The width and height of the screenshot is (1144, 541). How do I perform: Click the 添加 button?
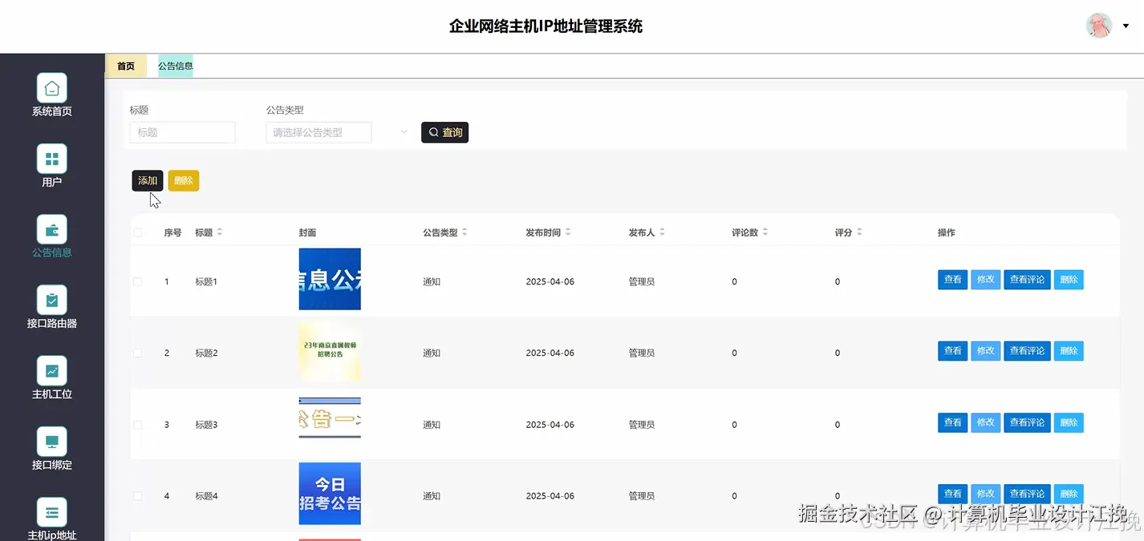click(147, 180)
